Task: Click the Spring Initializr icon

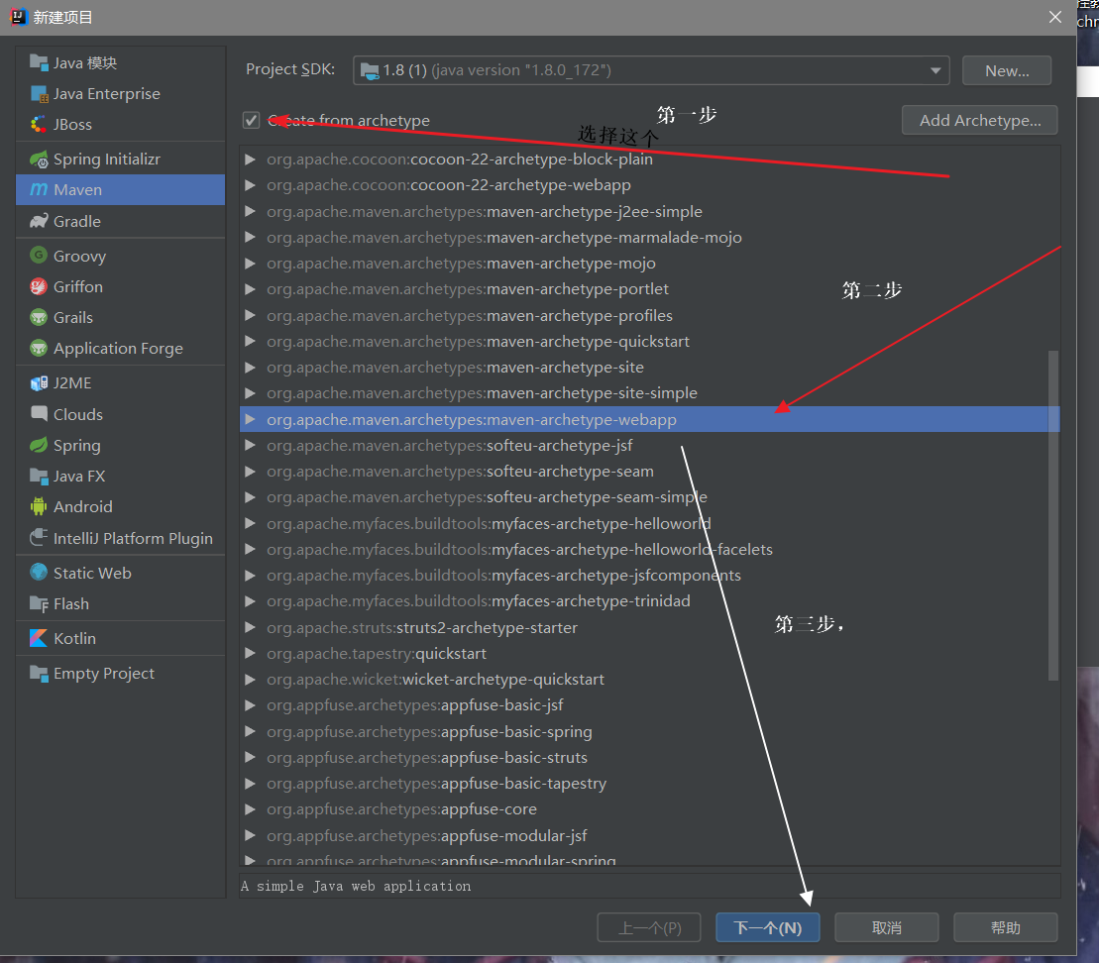Action: point(39,160)
